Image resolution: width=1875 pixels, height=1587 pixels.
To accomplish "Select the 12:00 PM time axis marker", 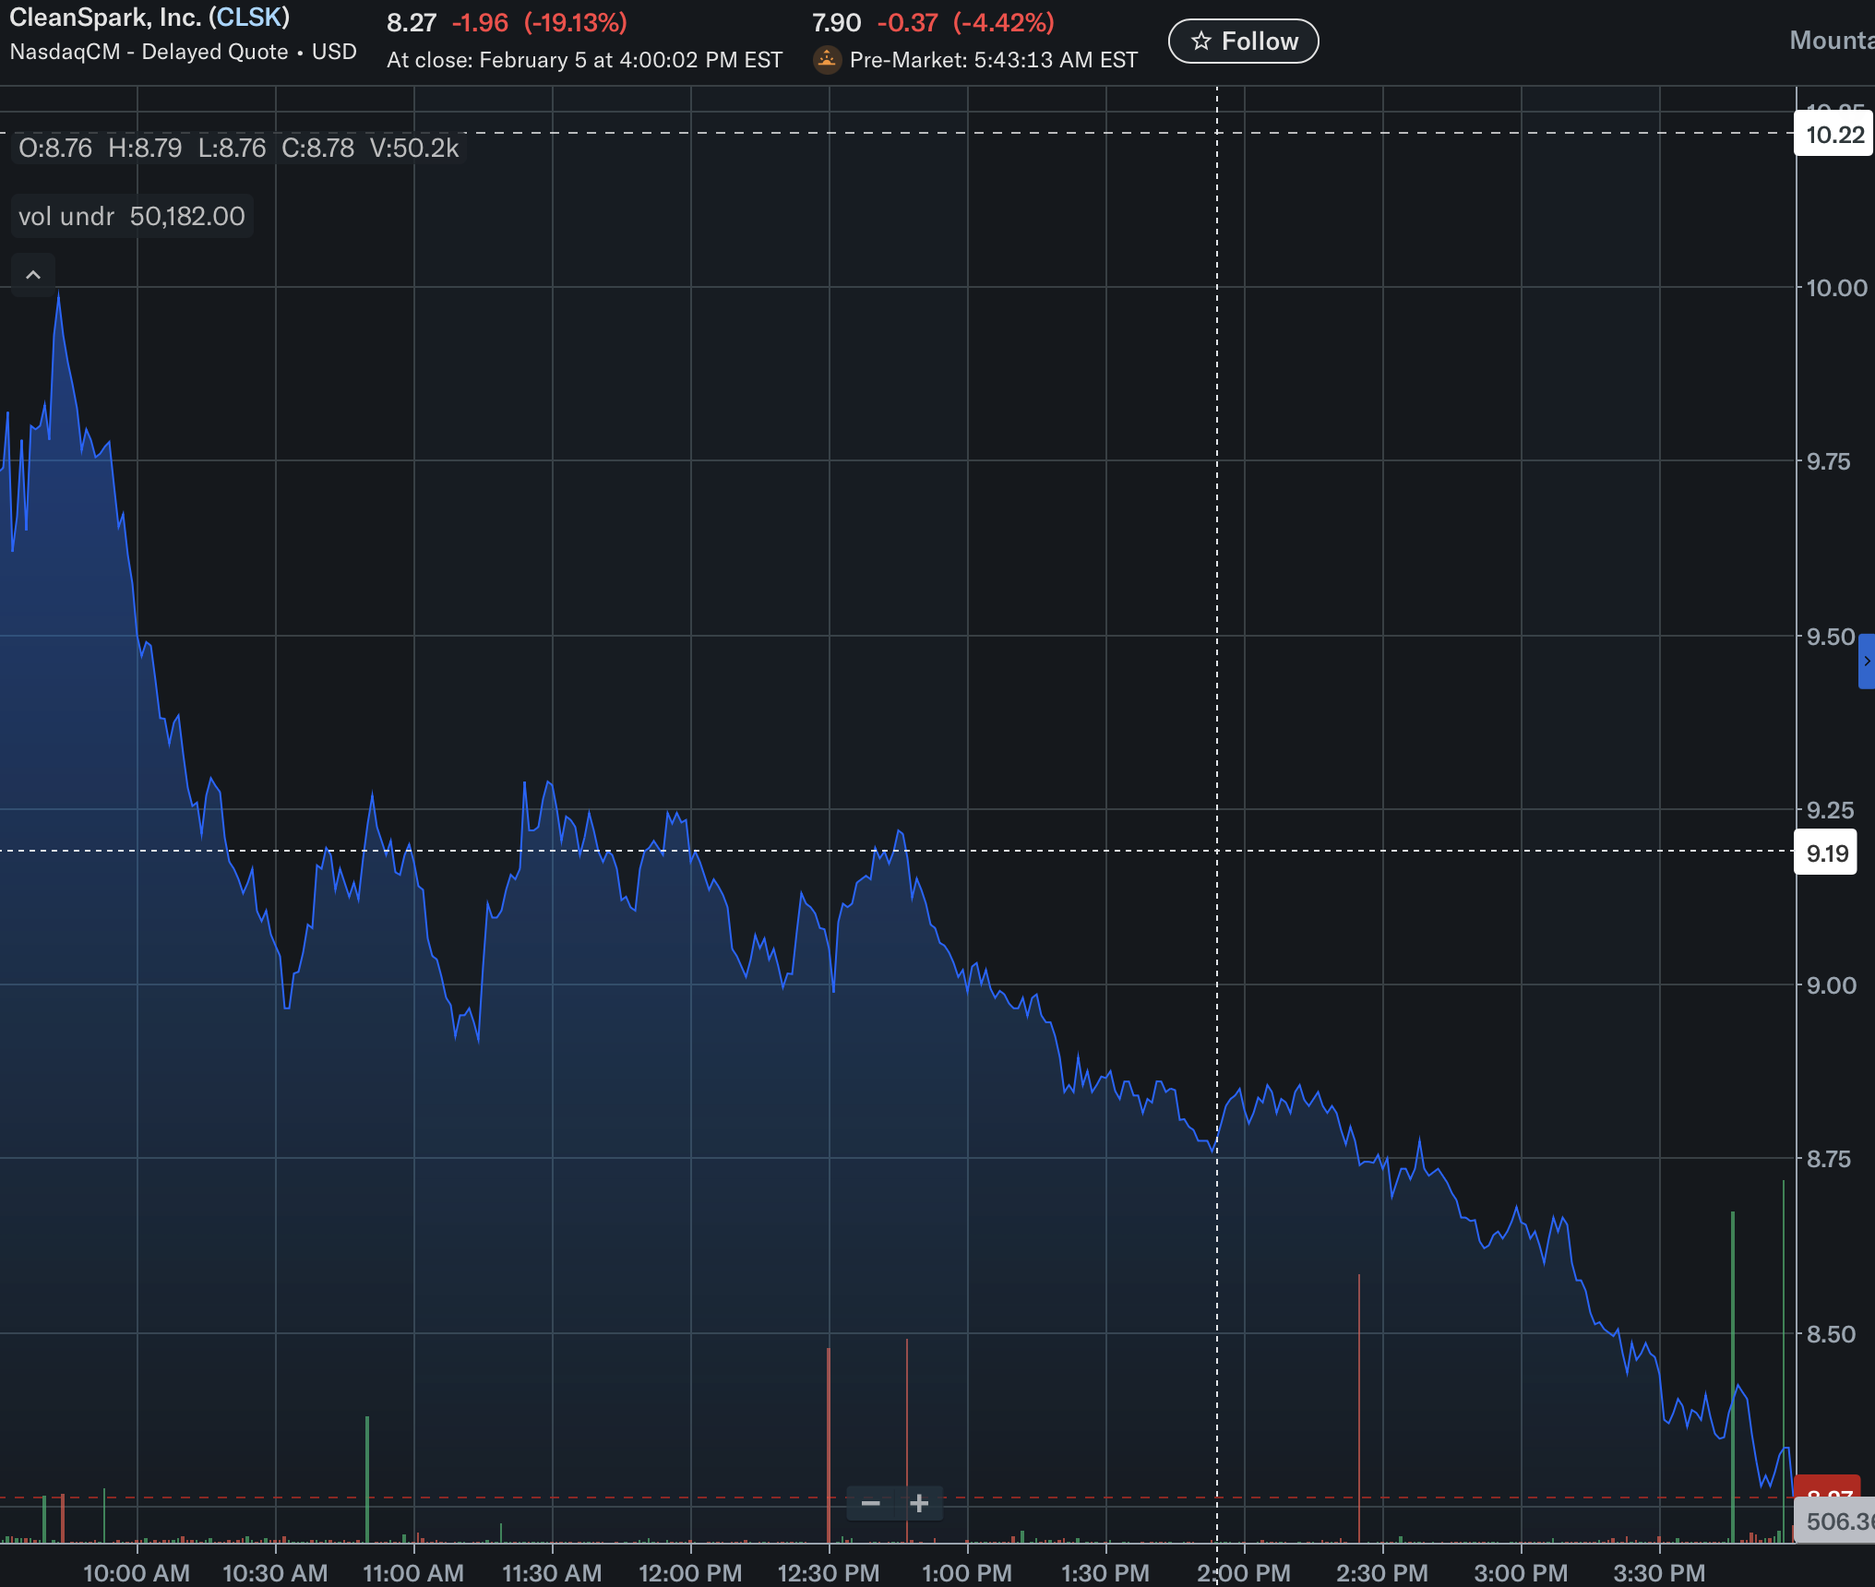I will [x=690, y=1572].
